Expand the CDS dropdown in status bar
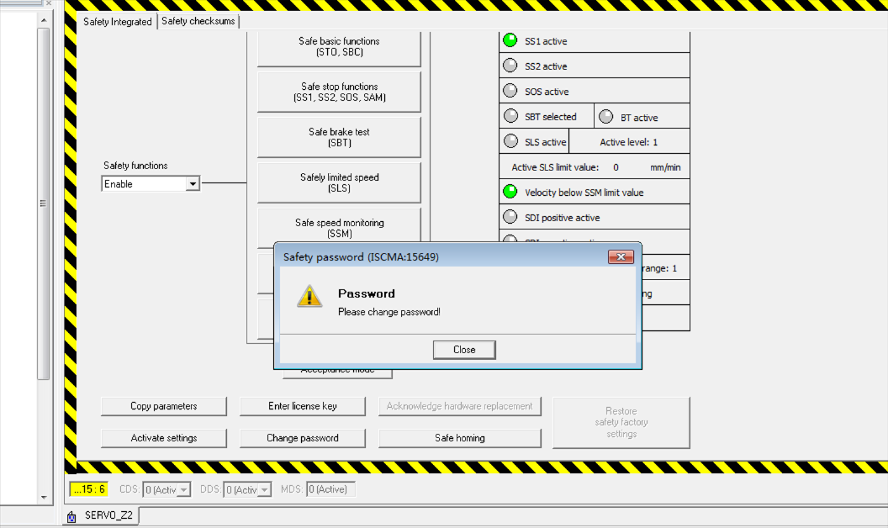This screenshot has width=888, height=528. 184,489
